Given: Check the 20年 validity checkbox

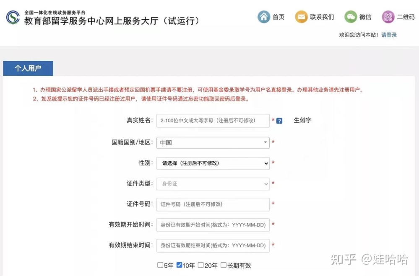Looking at the screenshot, I should (x=200, y=265).
